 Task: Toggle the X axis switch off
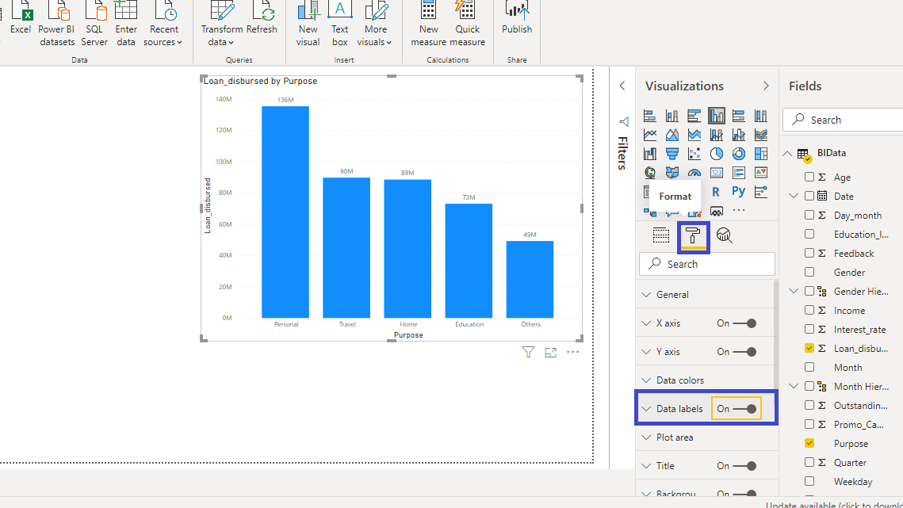(x=744, y=323)
